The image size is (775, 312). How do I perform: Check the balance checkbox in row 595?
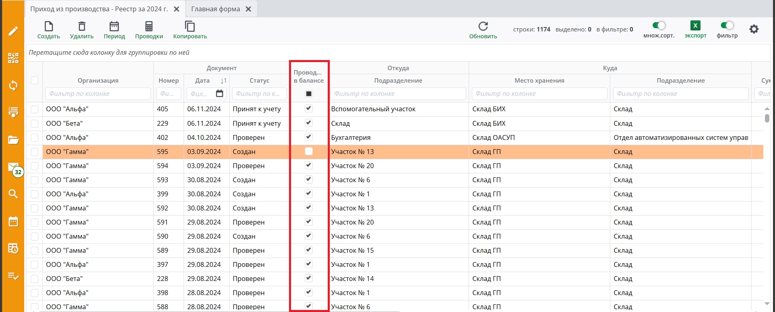[309, 152]
